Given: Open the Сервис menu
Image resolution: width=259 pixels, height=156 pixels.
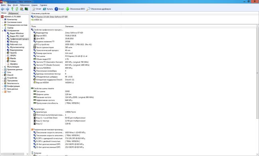Looking at the screenshot, I should (x=35, y=5).
